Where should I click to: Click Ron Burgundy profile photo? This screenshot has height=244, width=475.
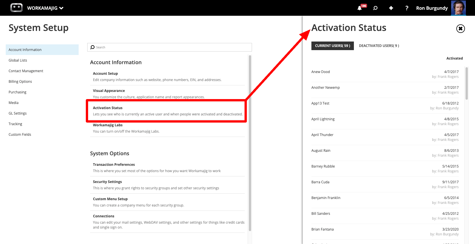click(458, 8)
